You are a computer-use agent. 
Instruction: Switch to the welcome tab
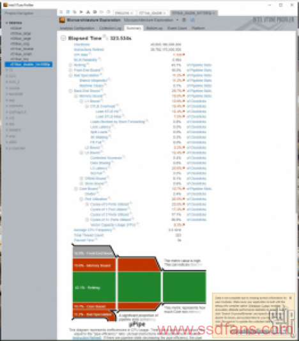122,13
